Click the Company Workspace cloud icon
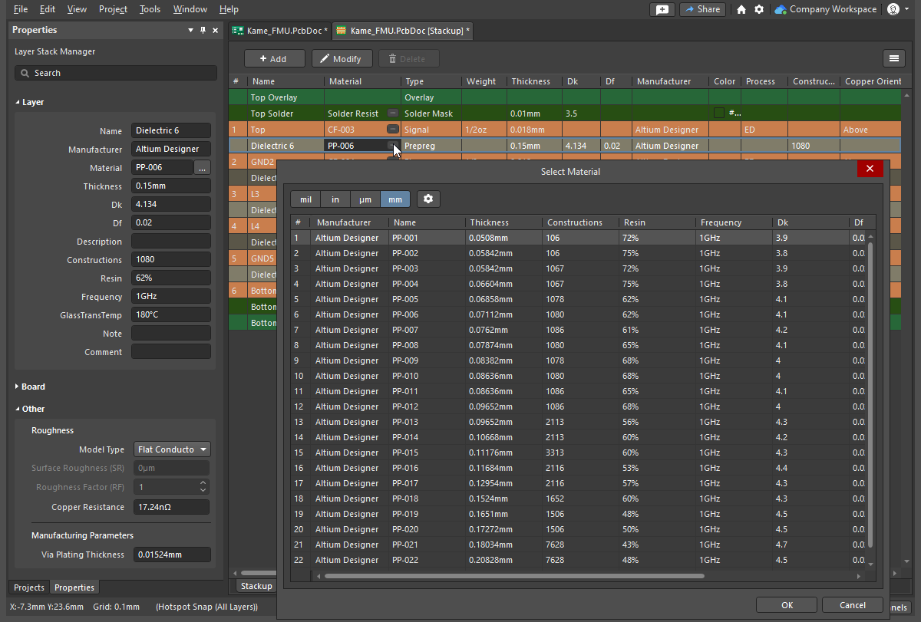Image resolution: width=921 pixels, height=622 pixels. (781, 9)
